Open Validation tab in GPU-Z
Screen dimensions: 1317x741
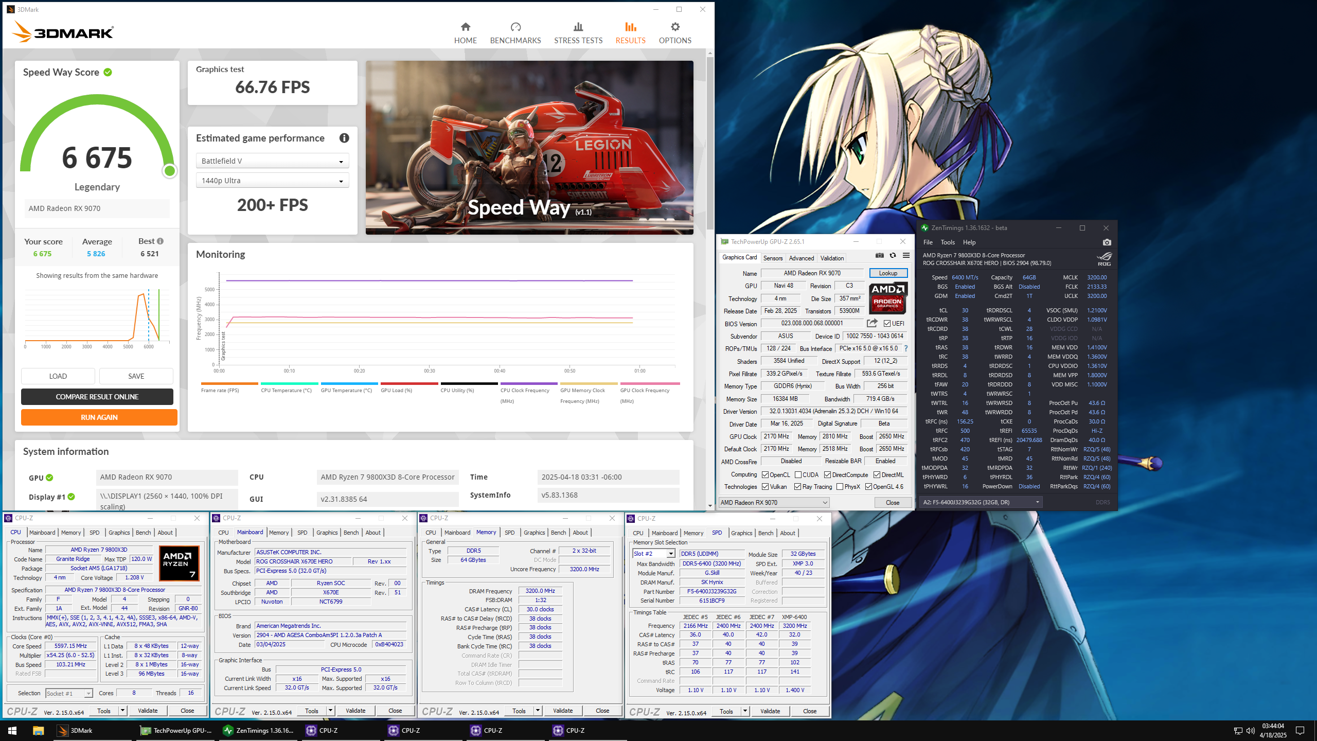pyautogui.click(x=832, y=258)
